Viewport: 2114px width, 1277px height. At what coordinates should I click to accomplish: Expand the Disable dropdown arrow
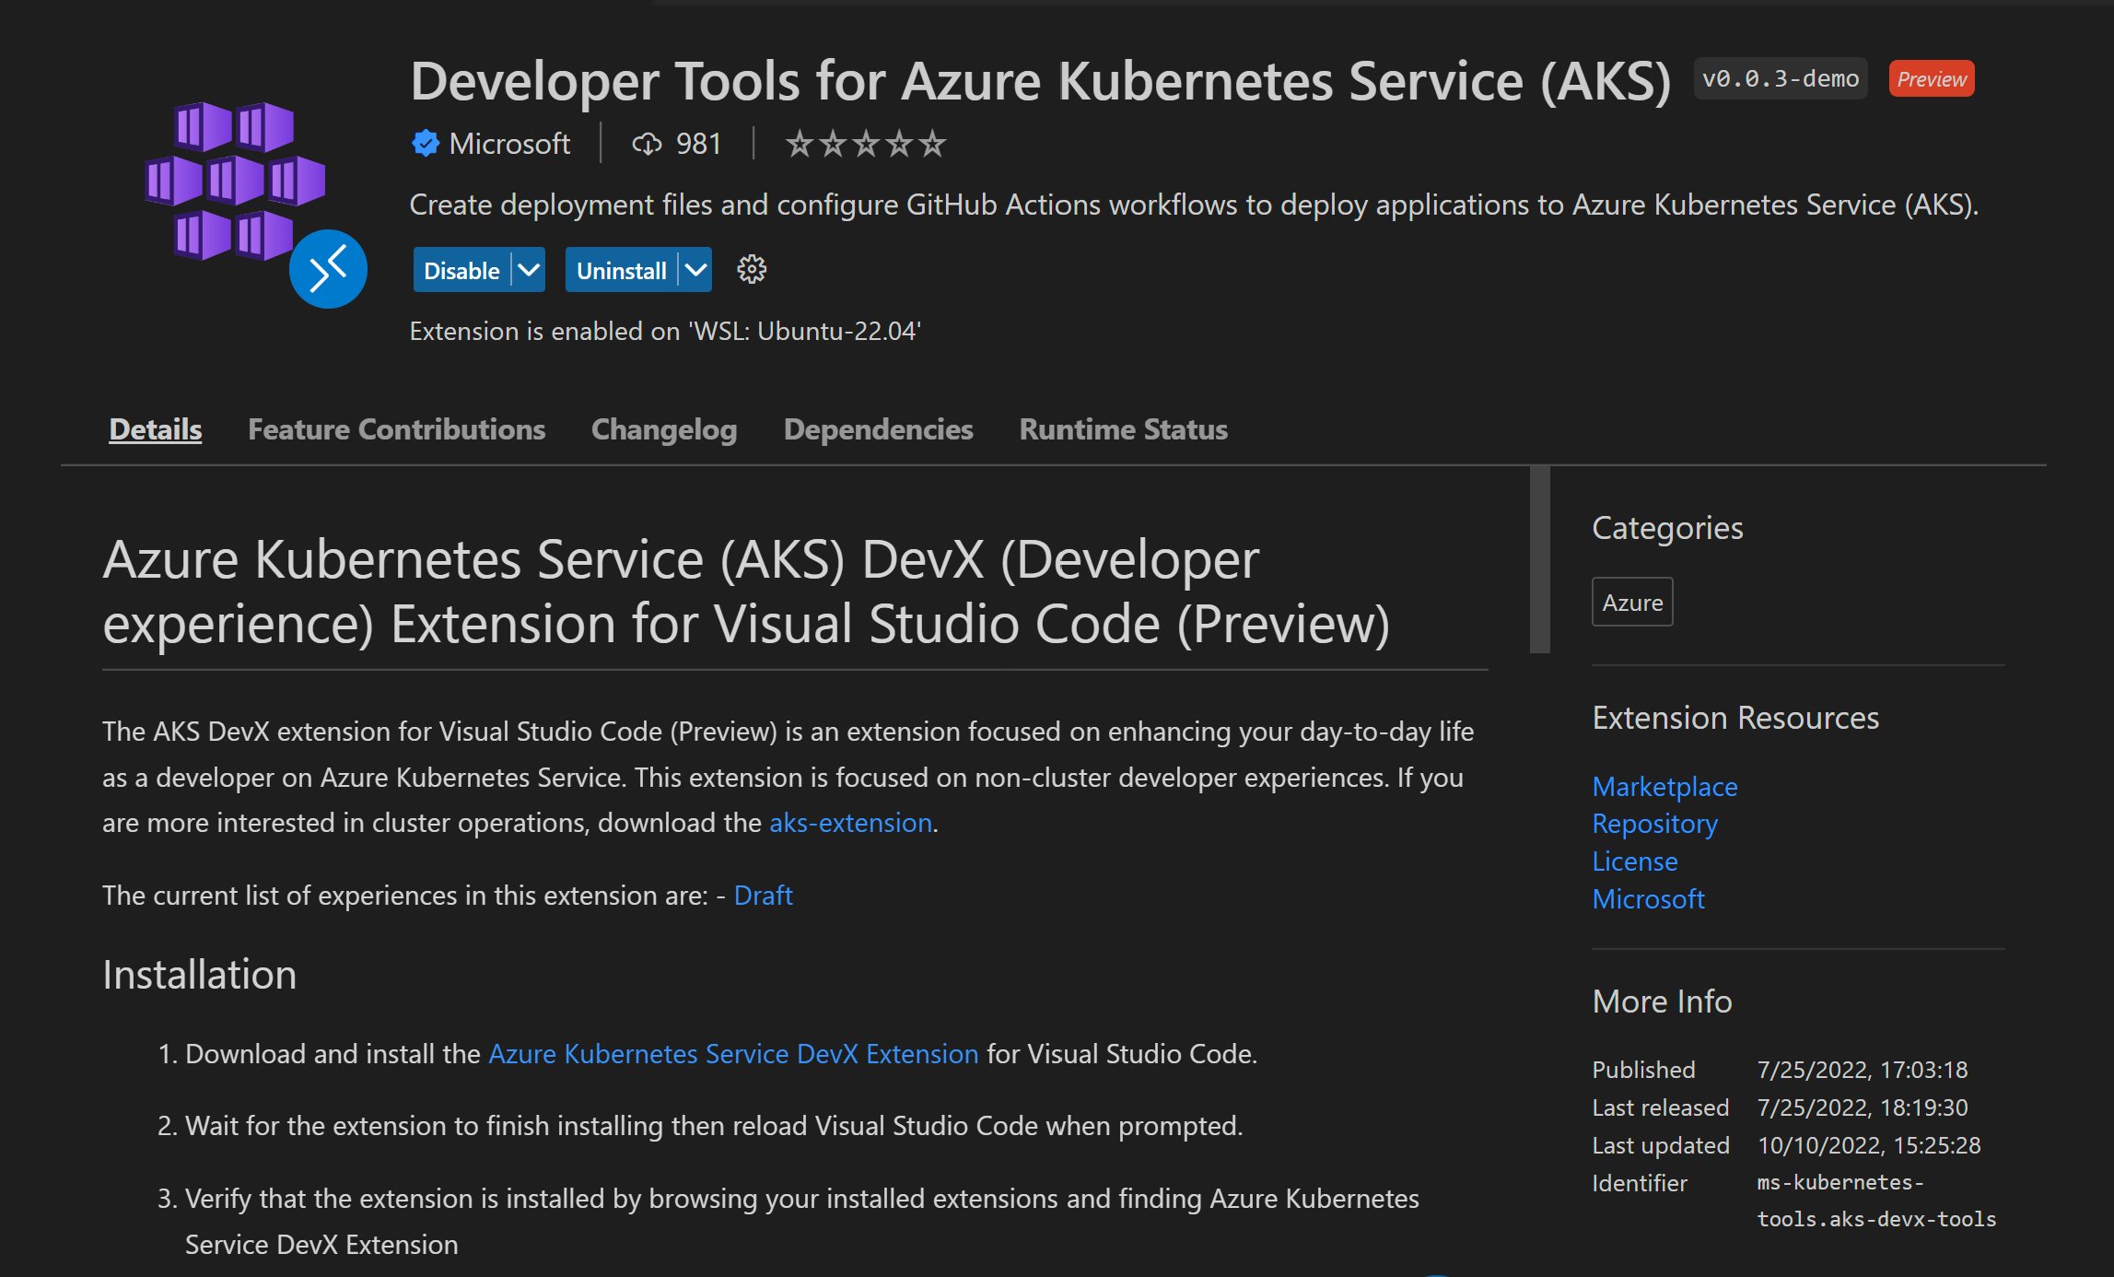tap(529, 270)
